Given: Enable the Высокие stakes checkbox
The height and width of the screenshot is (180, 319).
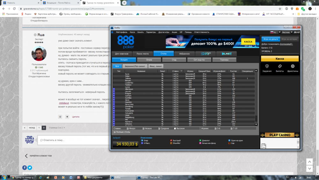Looking at the screenshot, I should [x=175, y=129].
